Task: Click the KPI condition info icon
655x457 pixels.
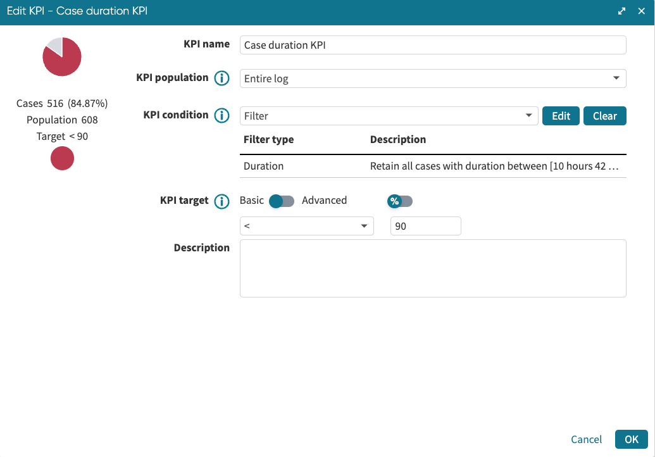Action: pos(221,116)
